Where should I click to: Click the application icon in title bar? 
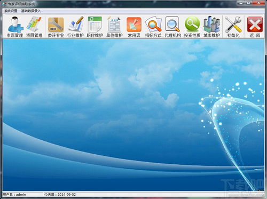click(x=4, y=4)
